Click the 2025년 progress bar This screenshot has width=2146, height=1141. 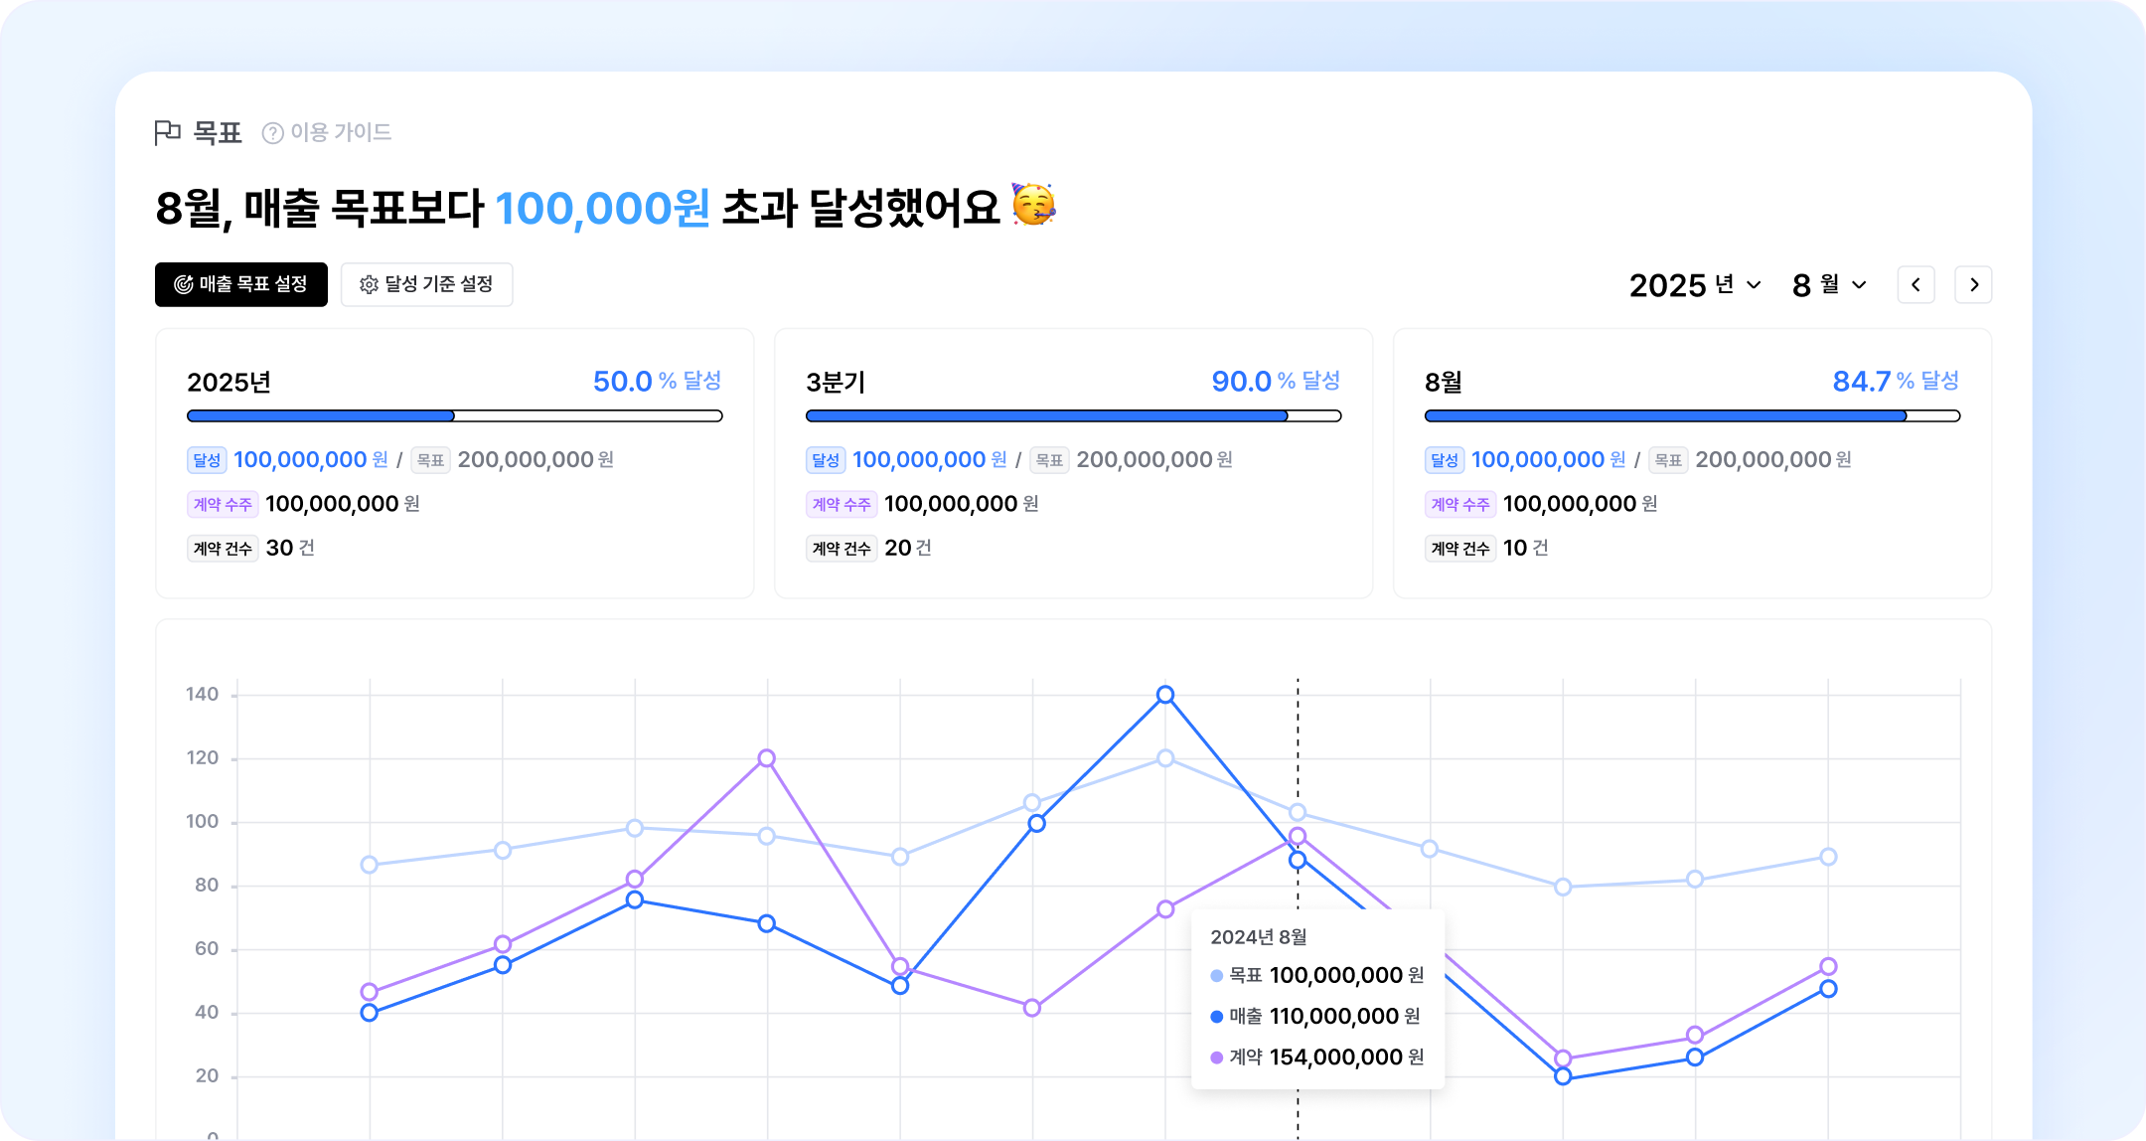pyautogui.click(x=454, y=416)
